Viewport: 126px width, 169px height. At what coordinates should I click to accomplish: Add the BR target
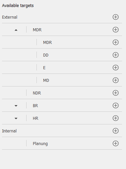[116, 105]
